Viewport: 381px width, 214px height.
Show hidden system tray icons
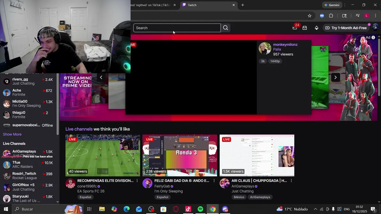tap(316, 209)
